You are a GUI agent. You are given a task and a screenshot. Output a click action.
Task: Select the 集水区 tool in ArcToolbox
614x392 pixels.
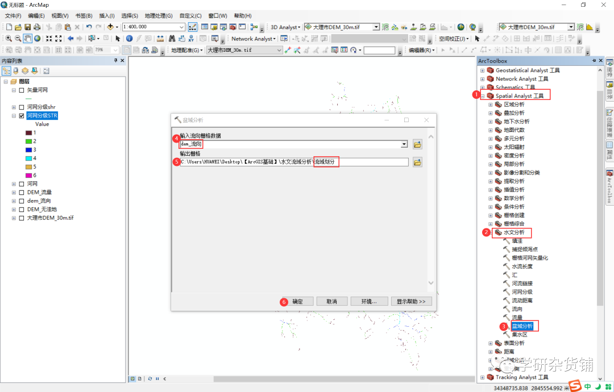coord(520,335)
